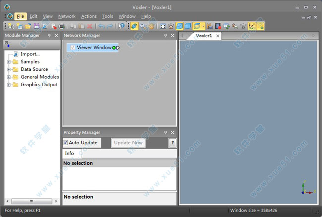Open the Edit menu

point(33,16)
